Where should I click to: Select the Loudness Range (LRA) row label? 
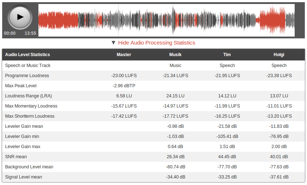(28, 96)
